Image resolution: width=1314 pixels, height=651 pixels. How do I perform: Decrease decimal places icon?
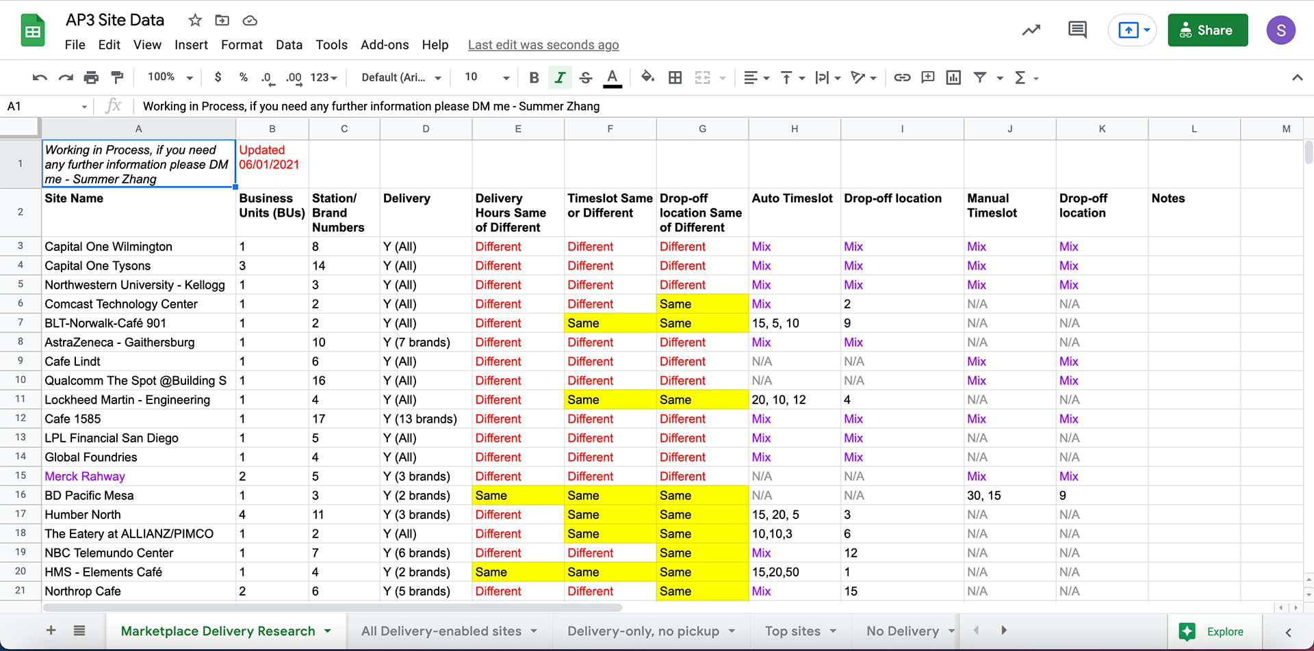pyautogui.click(x=268, y=78)
